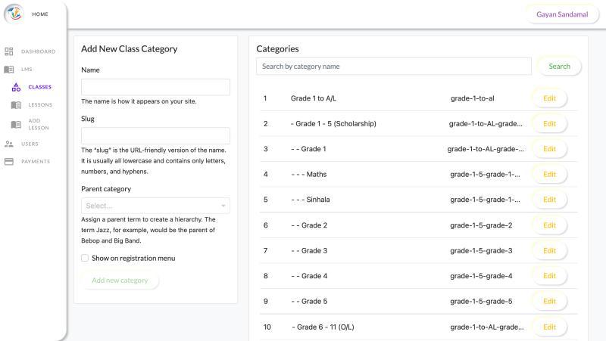Open the Gayan Sandamal user menu
Screen dimensions: 606x341
point(561,14)
